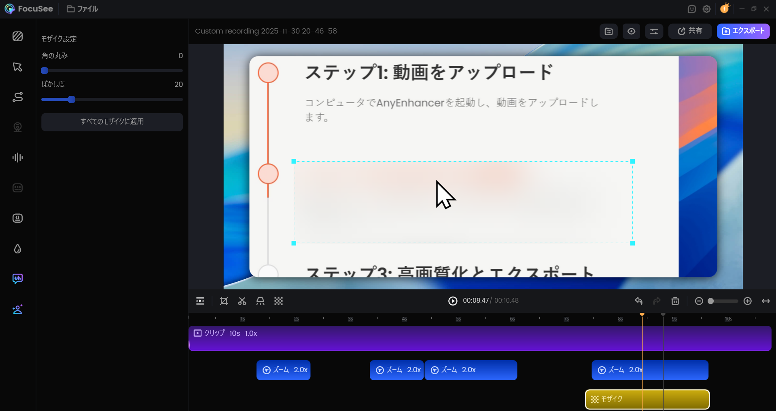Screen dimensions: 776x411
Task: Open the cursor settings sidebar icon
Action: tap(17, 67)
